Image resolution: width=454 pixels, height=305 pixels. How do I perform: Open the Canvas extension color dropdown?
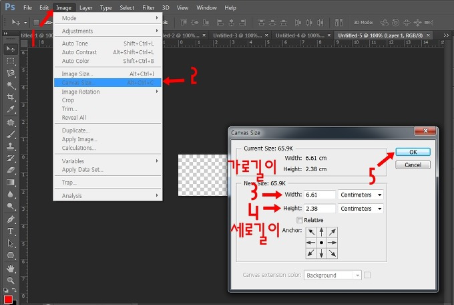(332, 275)
